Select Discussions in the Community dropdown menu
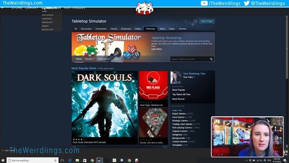Image resolution: width=289 pixels, height=163 pixels. (47, 15)
